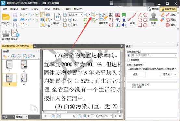The width and height of the screenshot is (180, 121).
Task: Switch to the 书签 bookmarks tab
Action: click(x=8, y=117)
